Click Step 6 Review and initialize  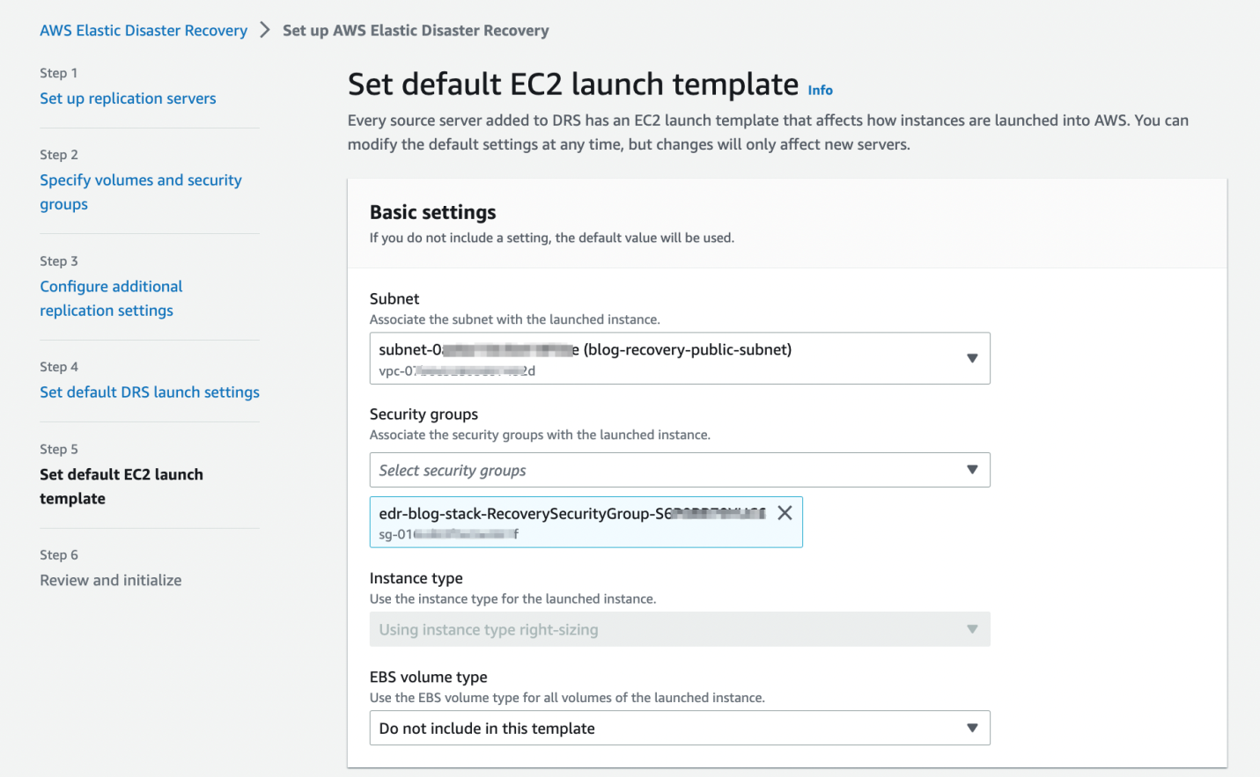(x=110, y=580)
